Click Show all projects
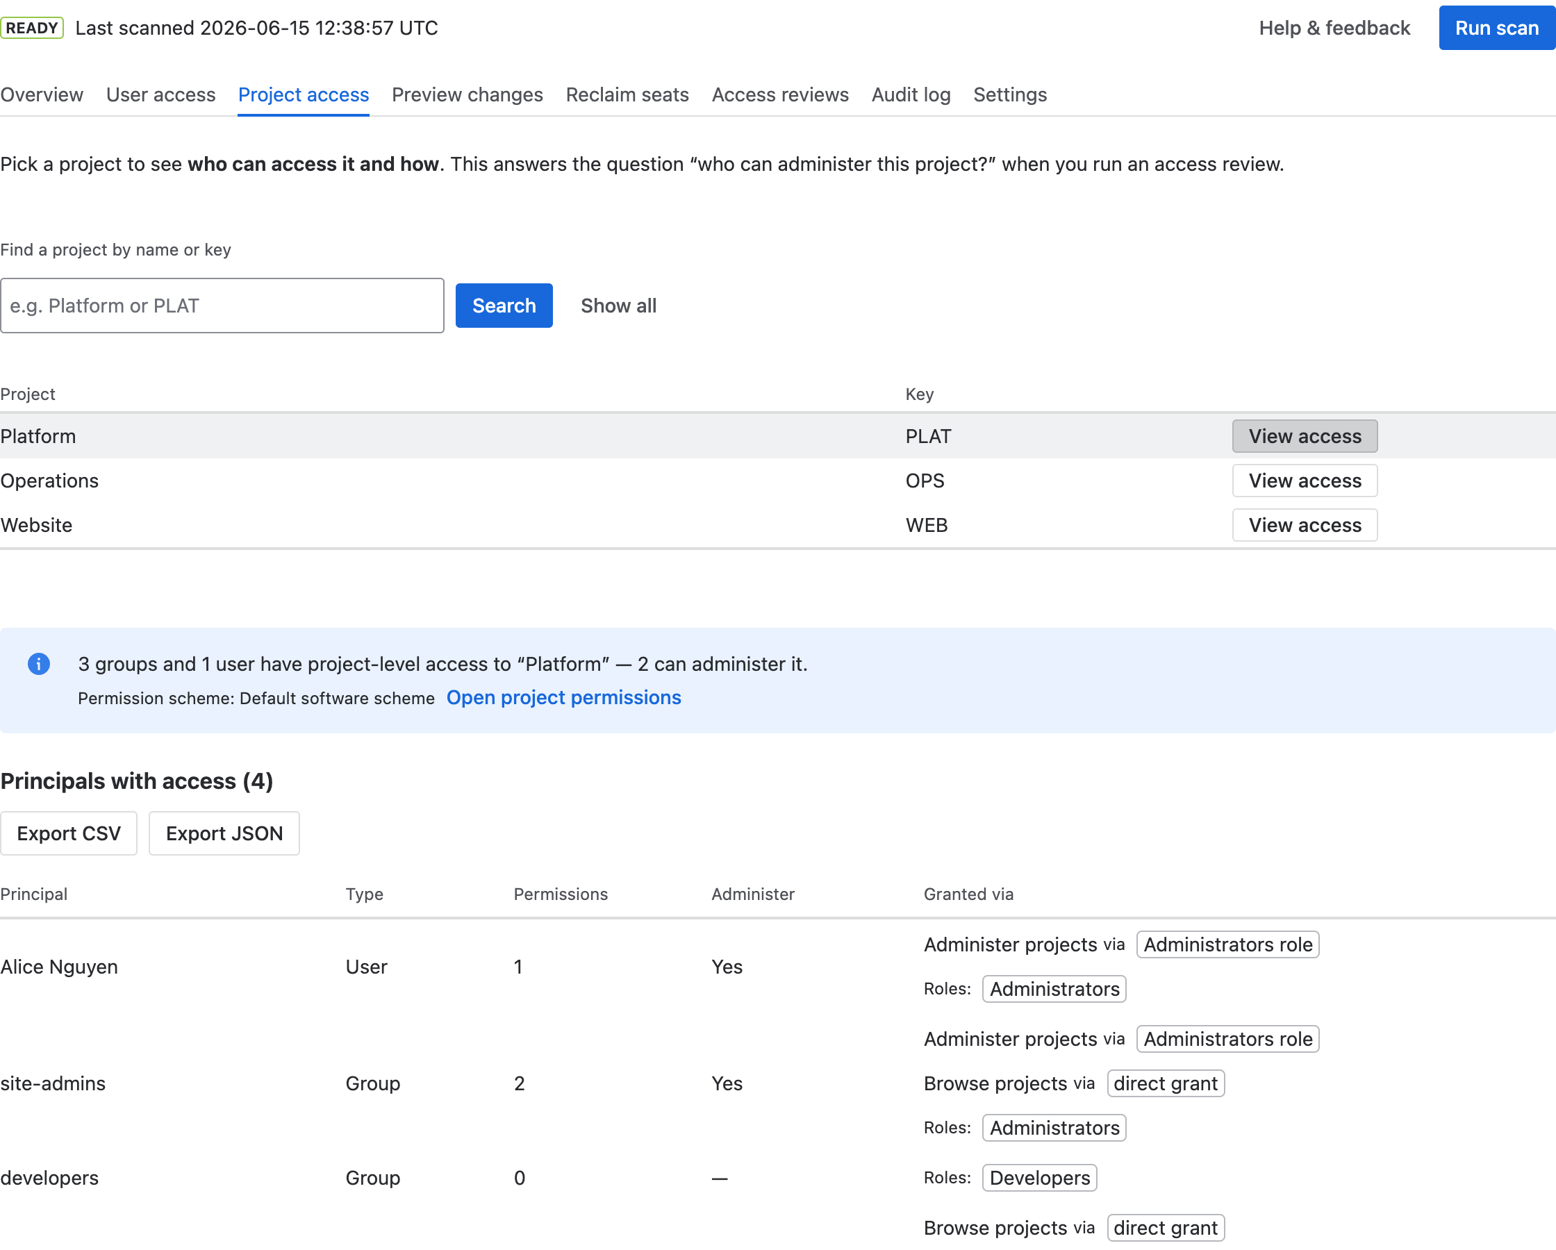 click(x=618, y=306)
